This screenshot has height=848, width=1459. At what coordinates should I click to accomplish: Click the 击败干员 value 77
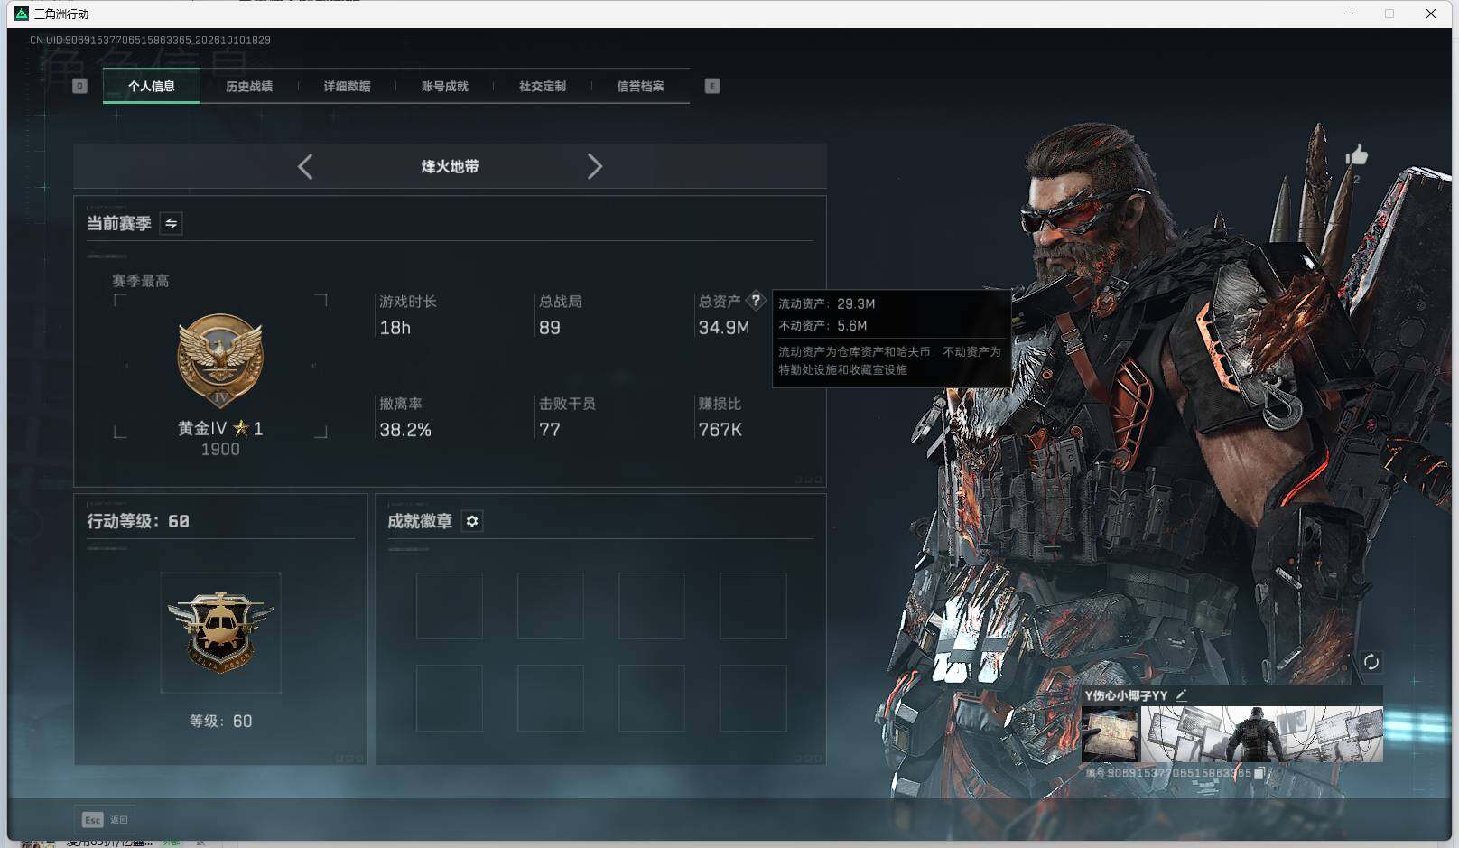click(549, 430)
